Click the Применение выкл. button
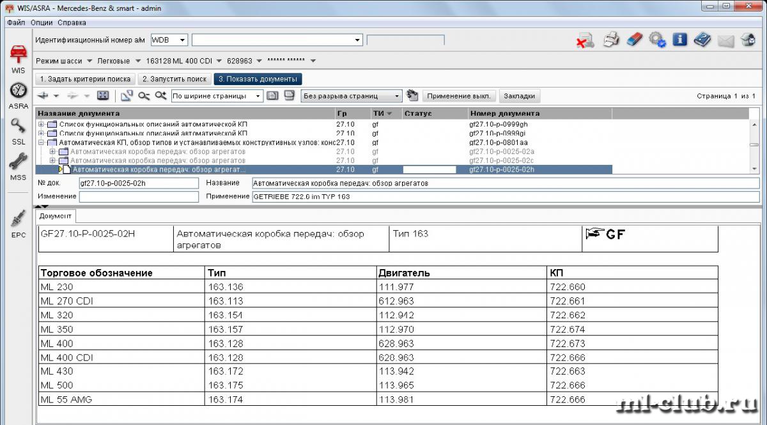Screen dimensions: 767x425 click(x=459, y=96)
